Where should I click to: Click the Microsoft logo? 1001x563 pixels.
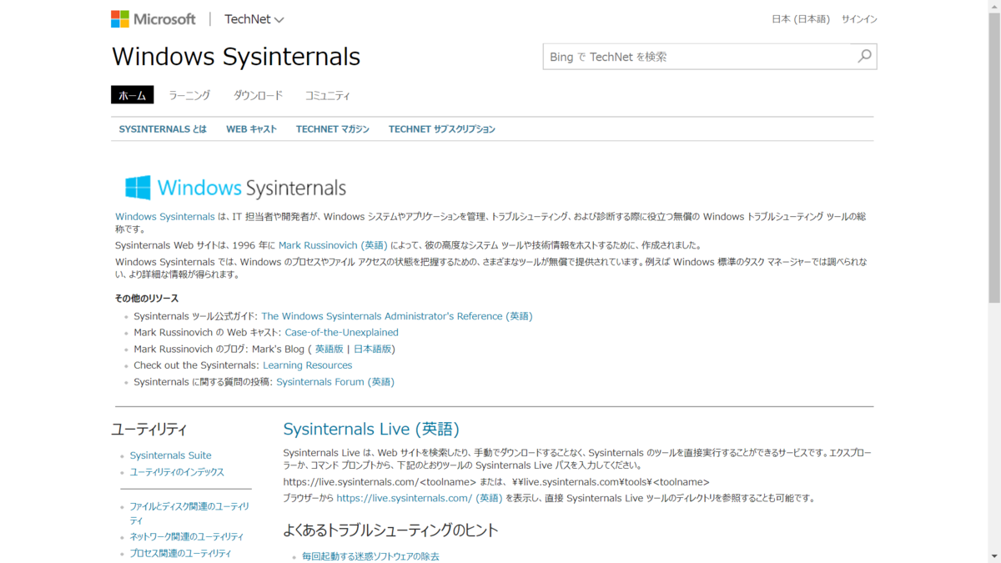coord(153,19)
